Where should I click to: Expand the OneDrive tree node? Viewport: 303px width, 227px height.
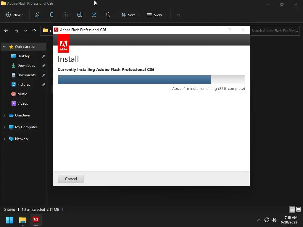tap(4, 115)
